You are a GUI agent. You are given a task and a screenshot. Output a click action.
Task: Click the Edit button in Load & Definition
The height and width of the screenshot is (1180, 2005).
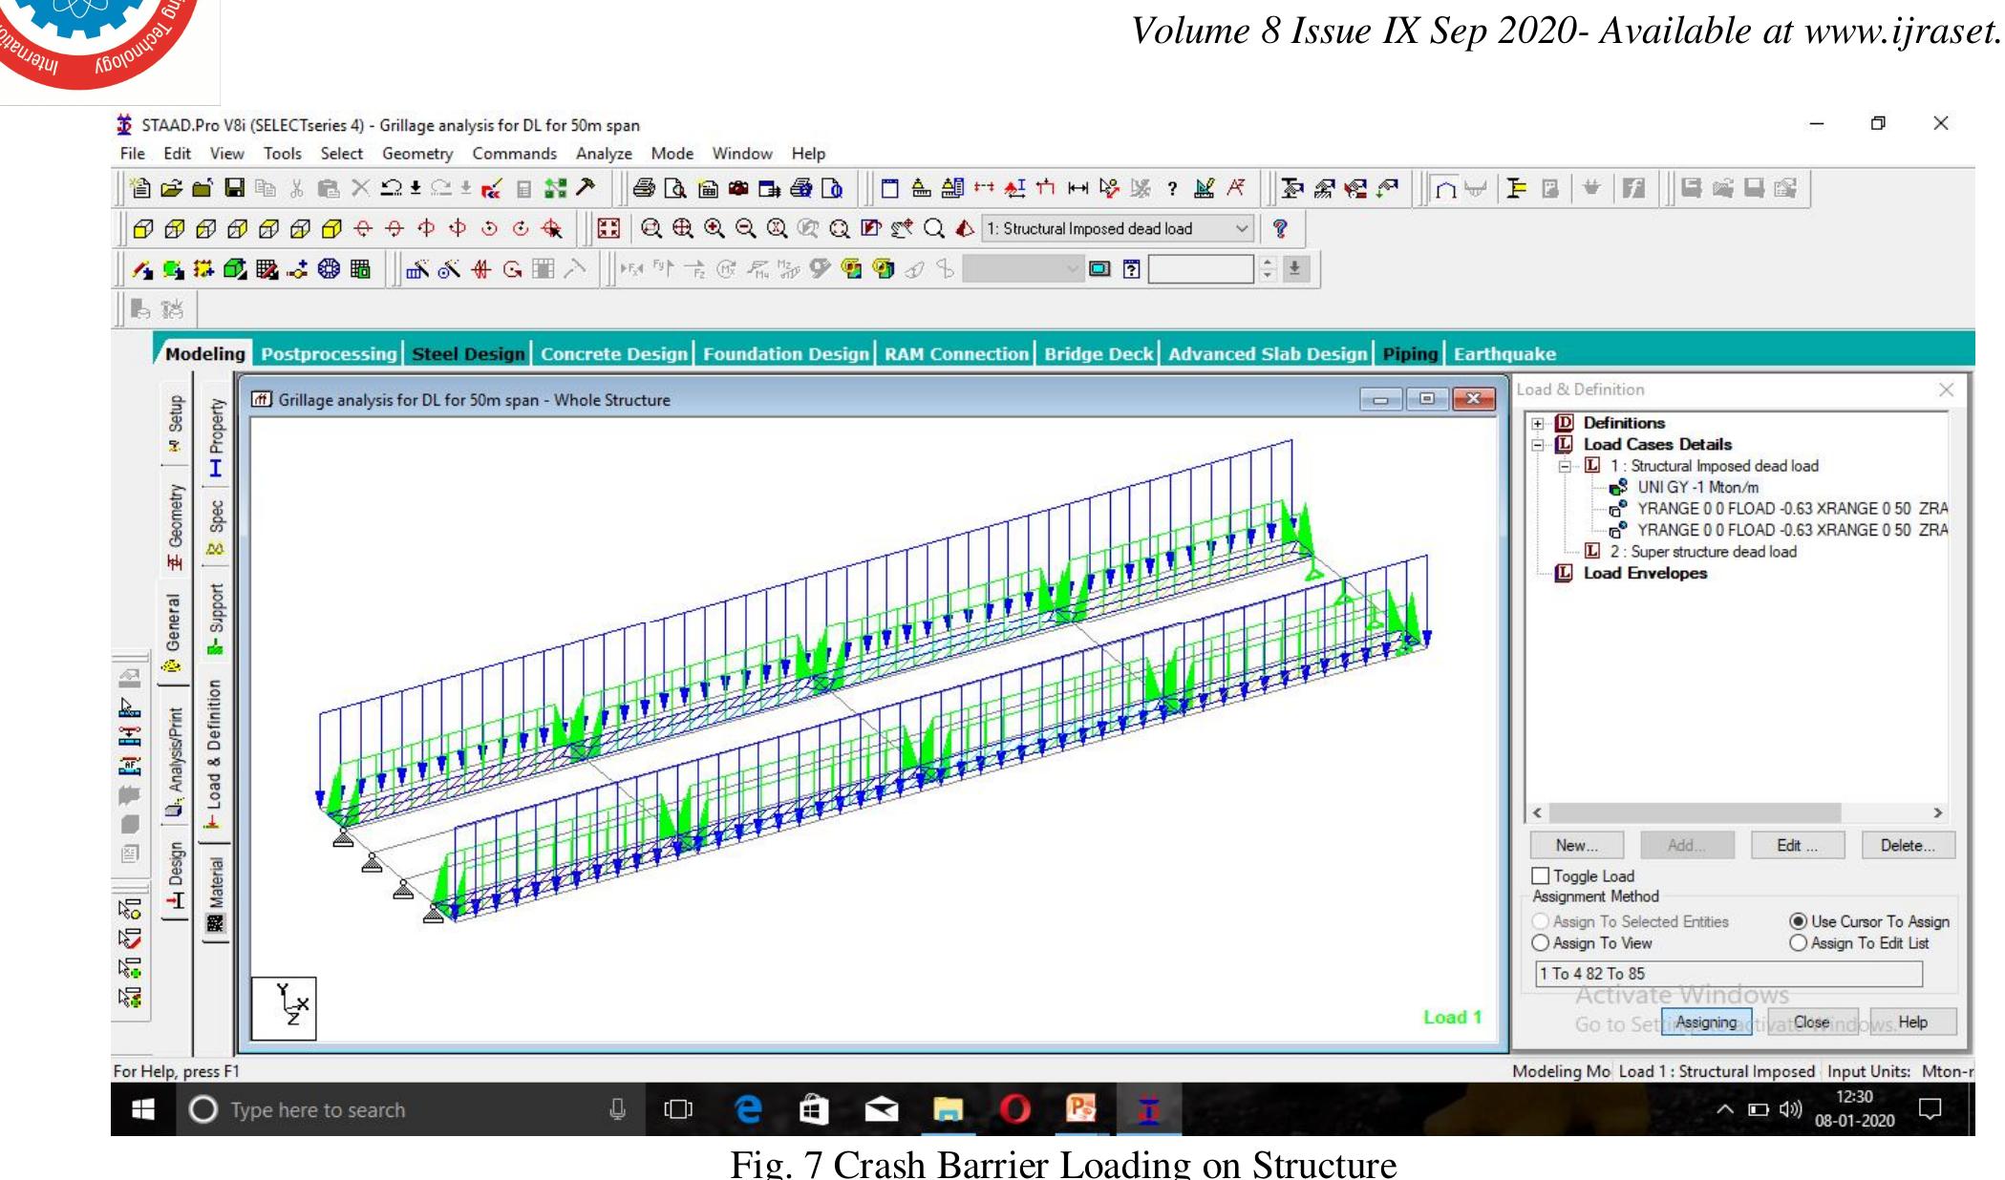click(x=1796, y=845)
